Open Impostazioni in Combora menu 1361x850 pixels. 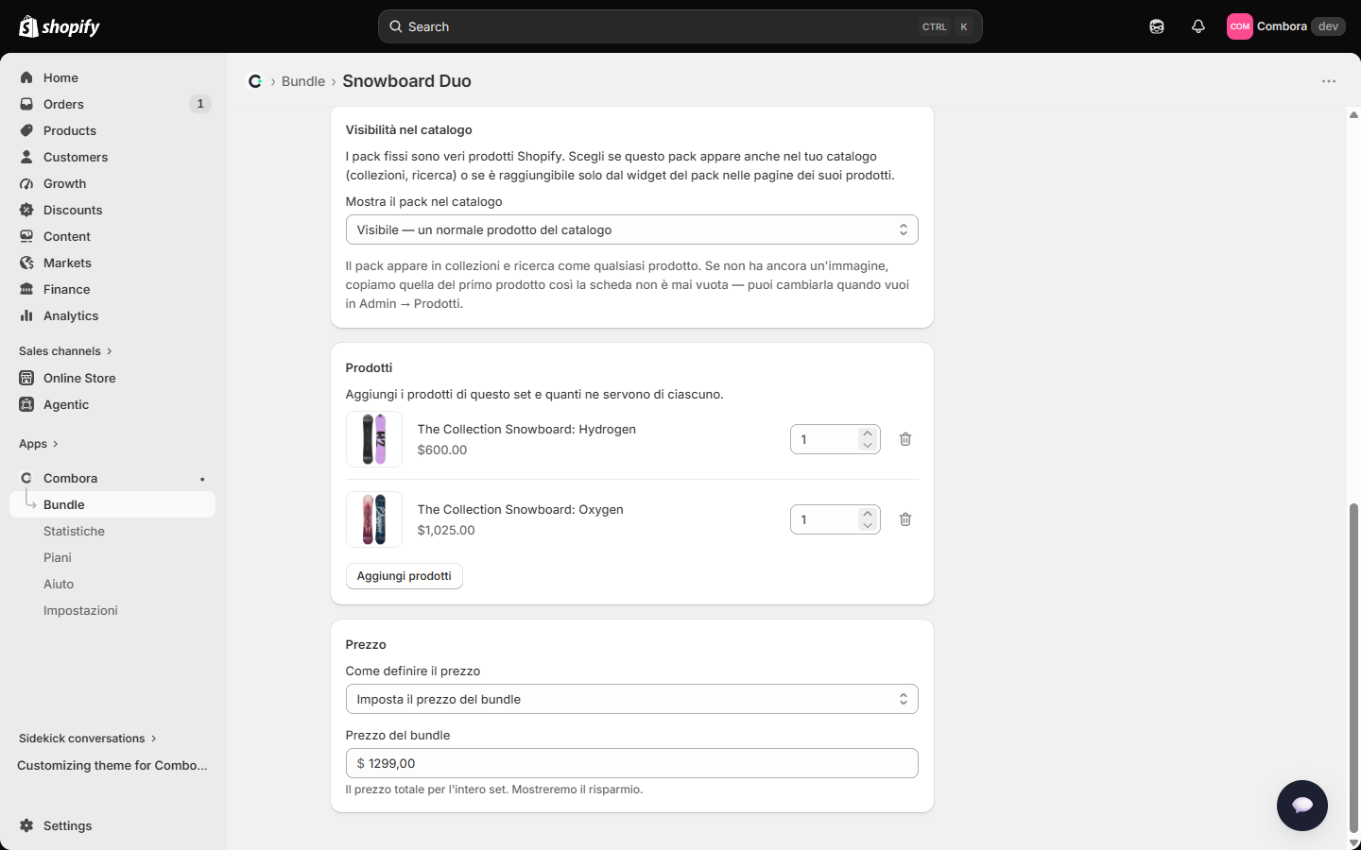80,610
